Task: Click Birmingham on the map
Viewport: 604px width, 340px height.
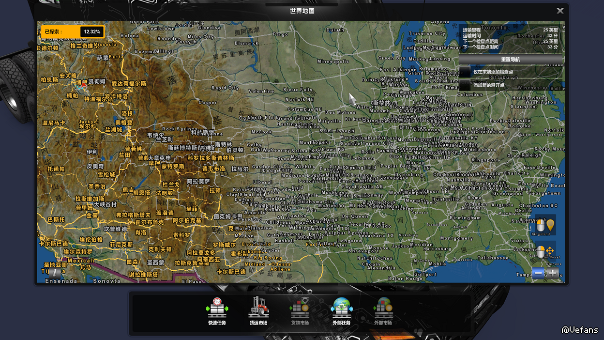Action: pyautogui.click(x=465, y=218)
